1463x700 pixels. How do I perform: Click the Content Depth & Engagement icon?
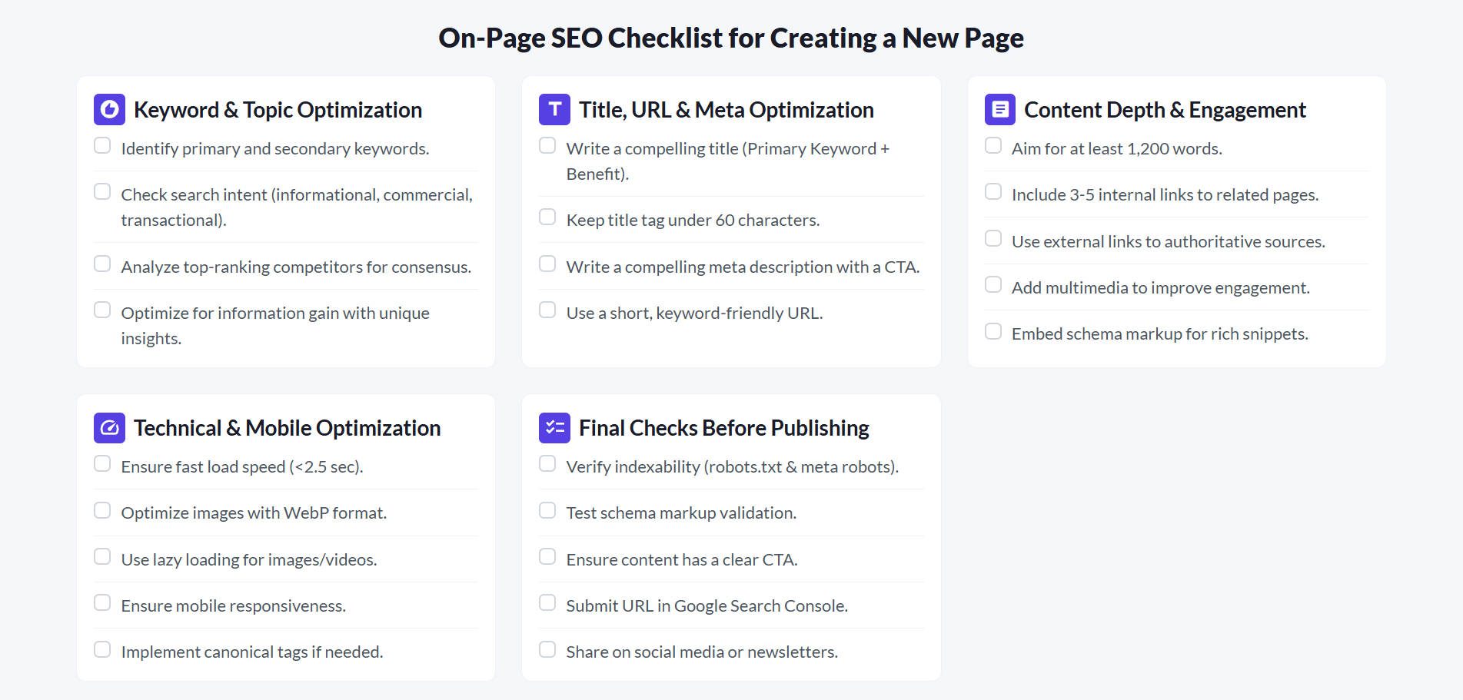click(999, 109)
